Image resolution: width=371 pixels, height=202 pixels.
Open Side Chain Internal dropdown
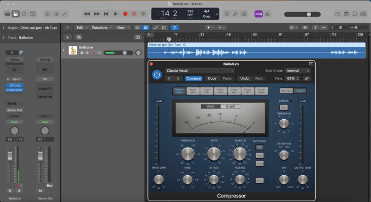(298, 71)
